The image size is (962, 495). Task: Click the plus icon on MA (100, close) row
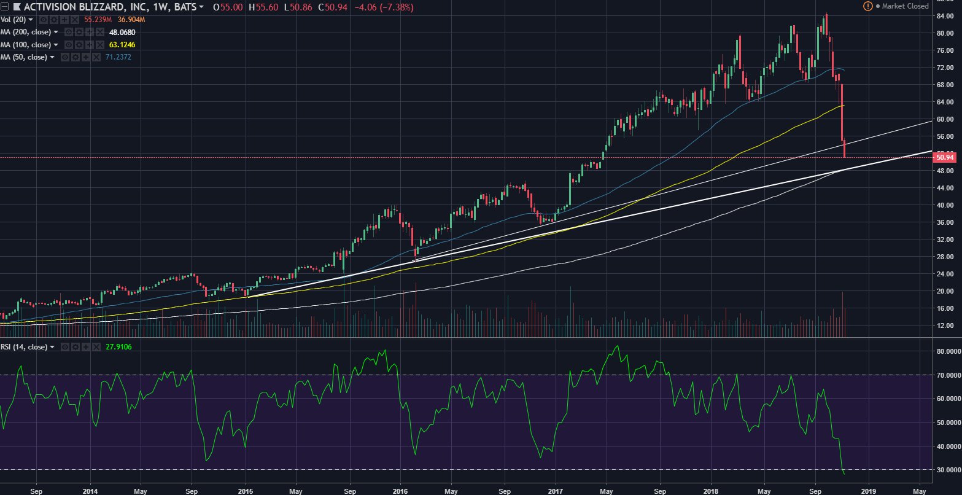(x=89, y=44)
